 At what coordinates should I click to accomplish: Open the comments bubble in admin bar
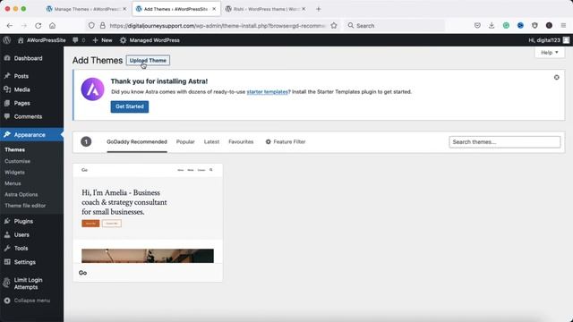point(79,40)
